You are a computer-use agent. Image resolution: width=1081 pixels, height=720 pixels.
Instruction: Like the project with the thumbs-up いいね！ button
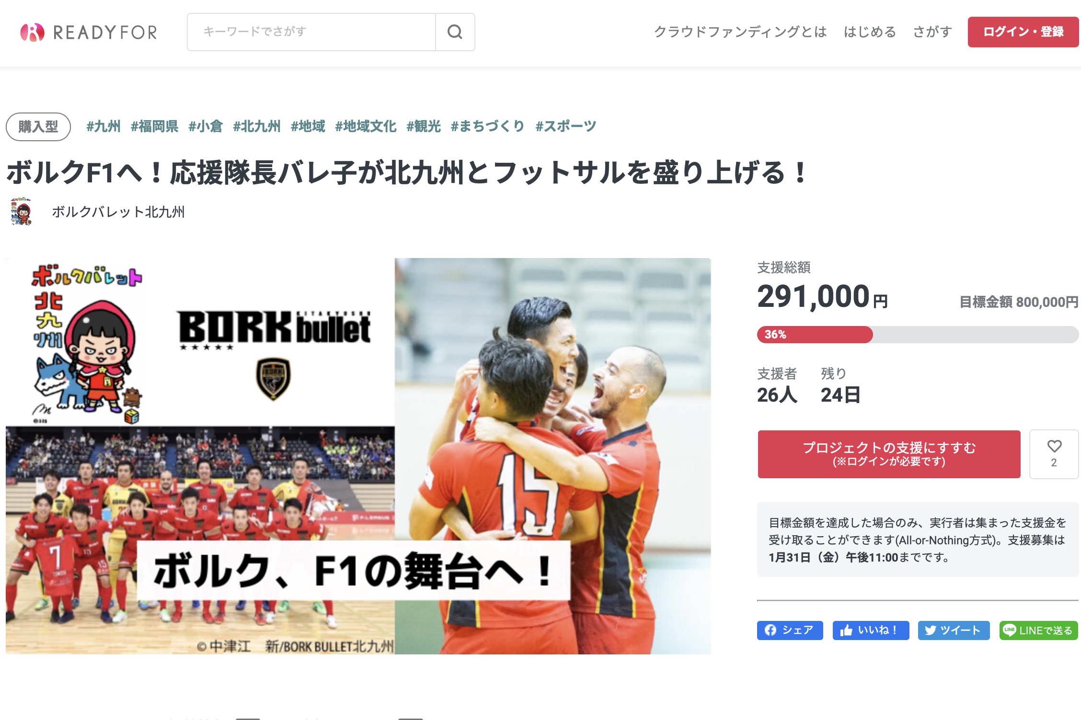[871, 630]
